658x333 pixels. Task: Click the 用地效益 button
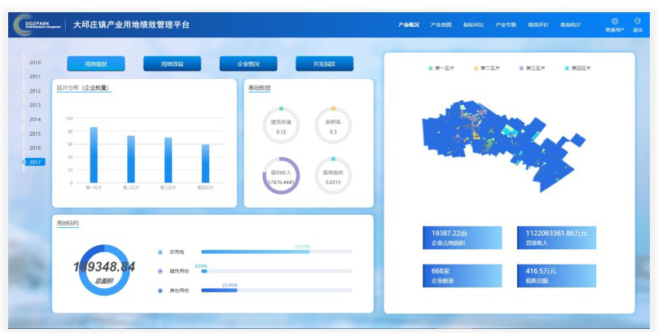click(x=172, y=64)
